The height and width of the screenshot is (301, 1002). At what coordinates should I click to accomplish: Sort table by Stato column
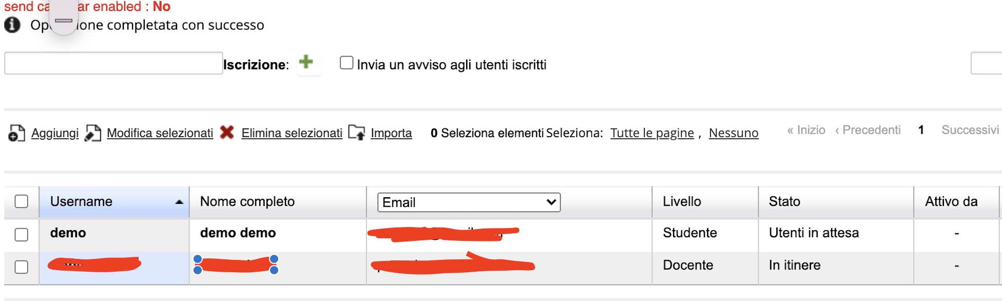pos(784,201)
